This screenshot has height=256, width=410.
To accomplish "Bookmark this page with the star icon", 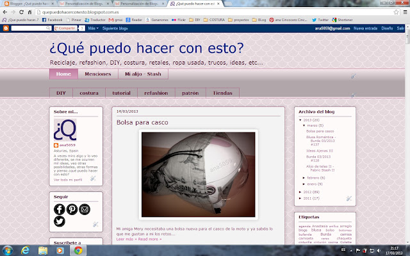I will 396,12.
